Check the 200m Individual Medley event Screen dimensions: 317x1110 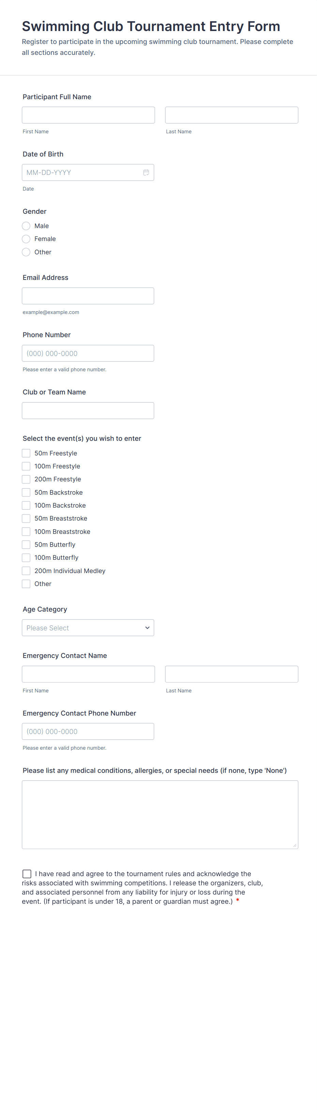tap(26, 571)
